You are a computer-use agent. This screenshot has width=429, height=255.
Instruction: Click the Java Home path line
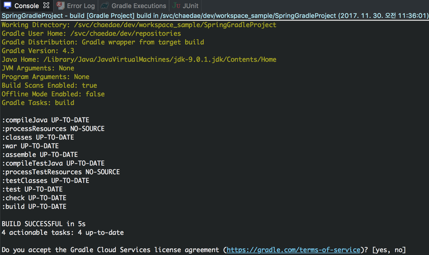[139, 60]
